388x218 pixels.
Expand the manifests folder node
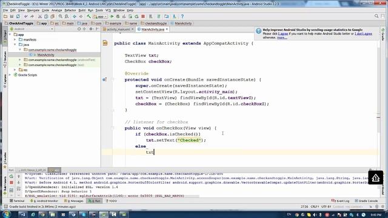point(15,39)
